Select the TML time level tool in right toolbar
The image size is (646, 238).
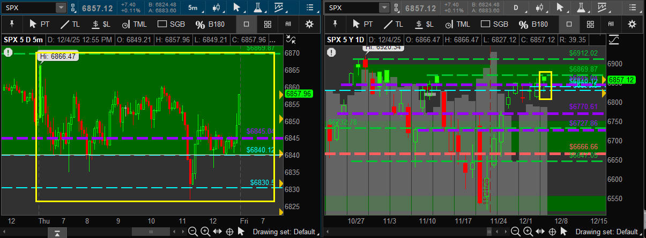pyautogui.click(x=455, y=24)
